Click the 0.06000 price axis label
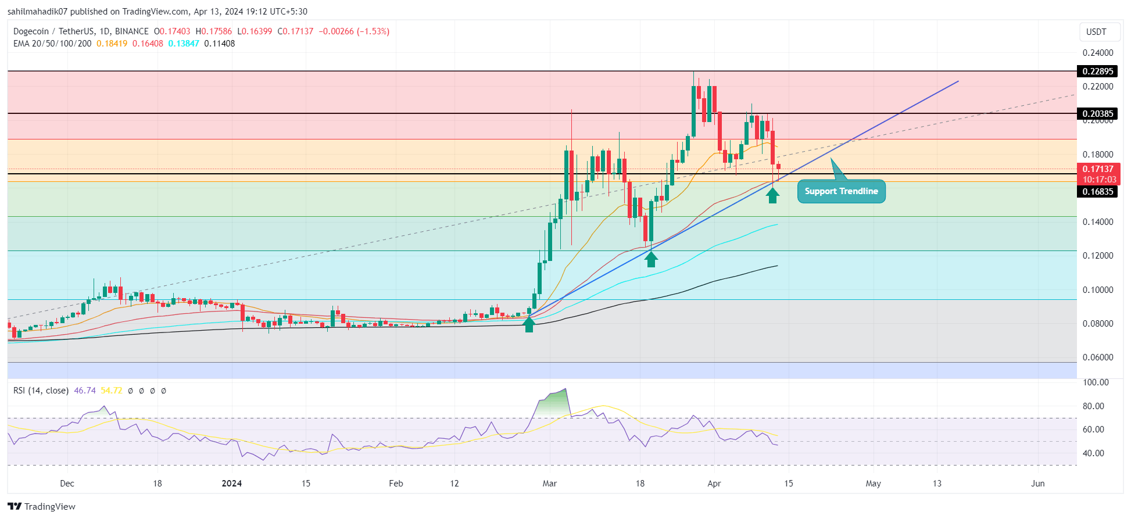Image resolution: width=1131 pixels, height=519 pixels. 1098,357
